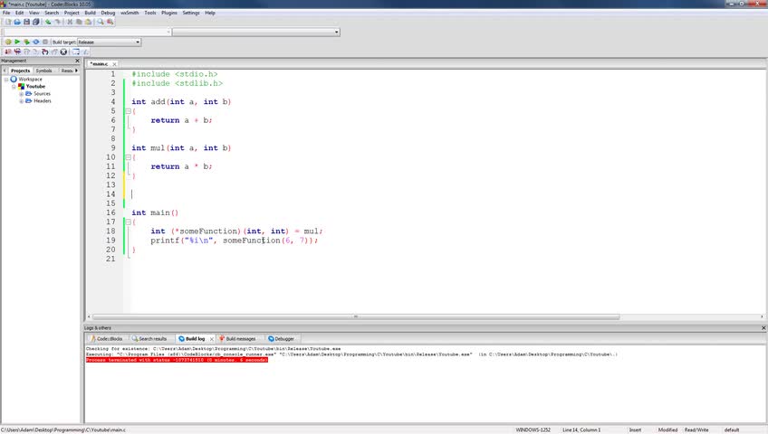Open the Debug menu

[x=108, y=13]
